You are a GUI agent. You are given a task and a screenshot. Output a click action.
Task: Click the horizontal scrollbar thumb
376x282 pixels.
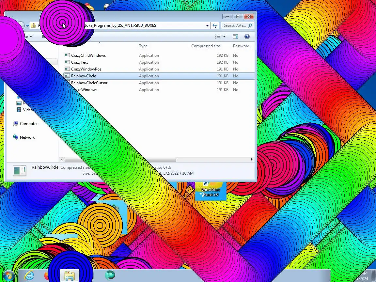[x=120, y=159]
